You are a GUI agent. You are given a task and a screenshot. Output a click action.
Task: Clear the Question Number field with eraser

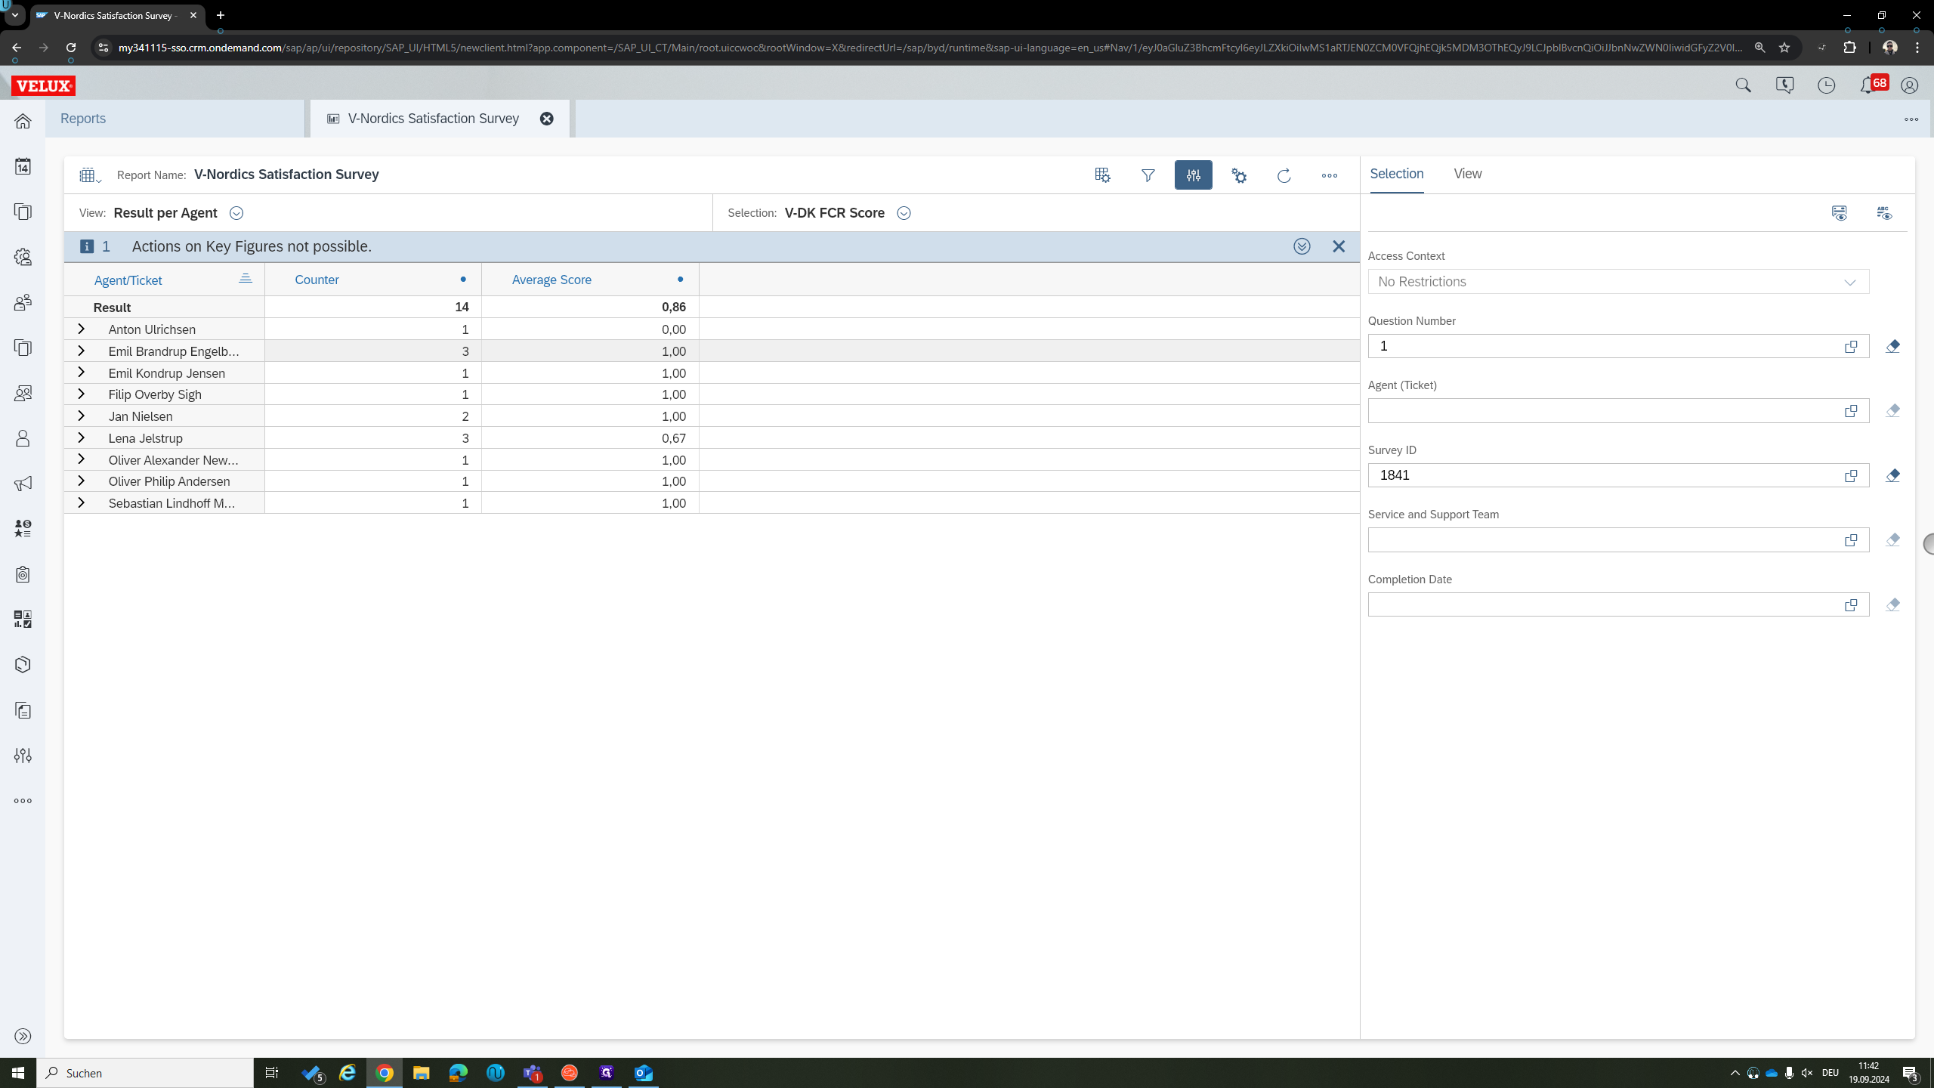tap(1892, 346)
